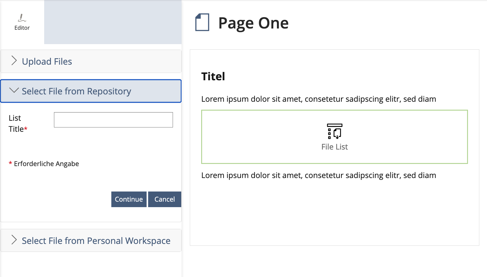Click the Page One heading
This screenshot has height=277, width=487.
pos(253,23)
